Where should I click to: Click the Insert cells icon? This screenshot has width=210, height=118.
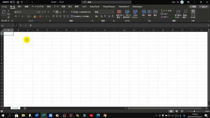tap(144, 12)
